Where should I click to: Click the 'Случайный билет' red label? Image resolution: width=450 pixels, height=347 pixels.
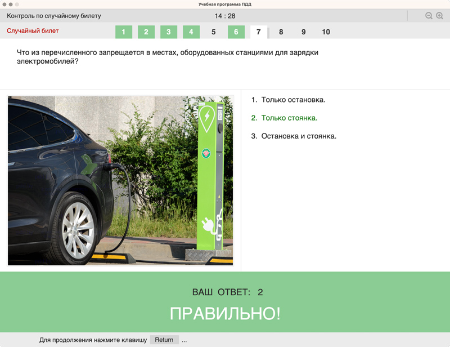(x=33, y=31)
